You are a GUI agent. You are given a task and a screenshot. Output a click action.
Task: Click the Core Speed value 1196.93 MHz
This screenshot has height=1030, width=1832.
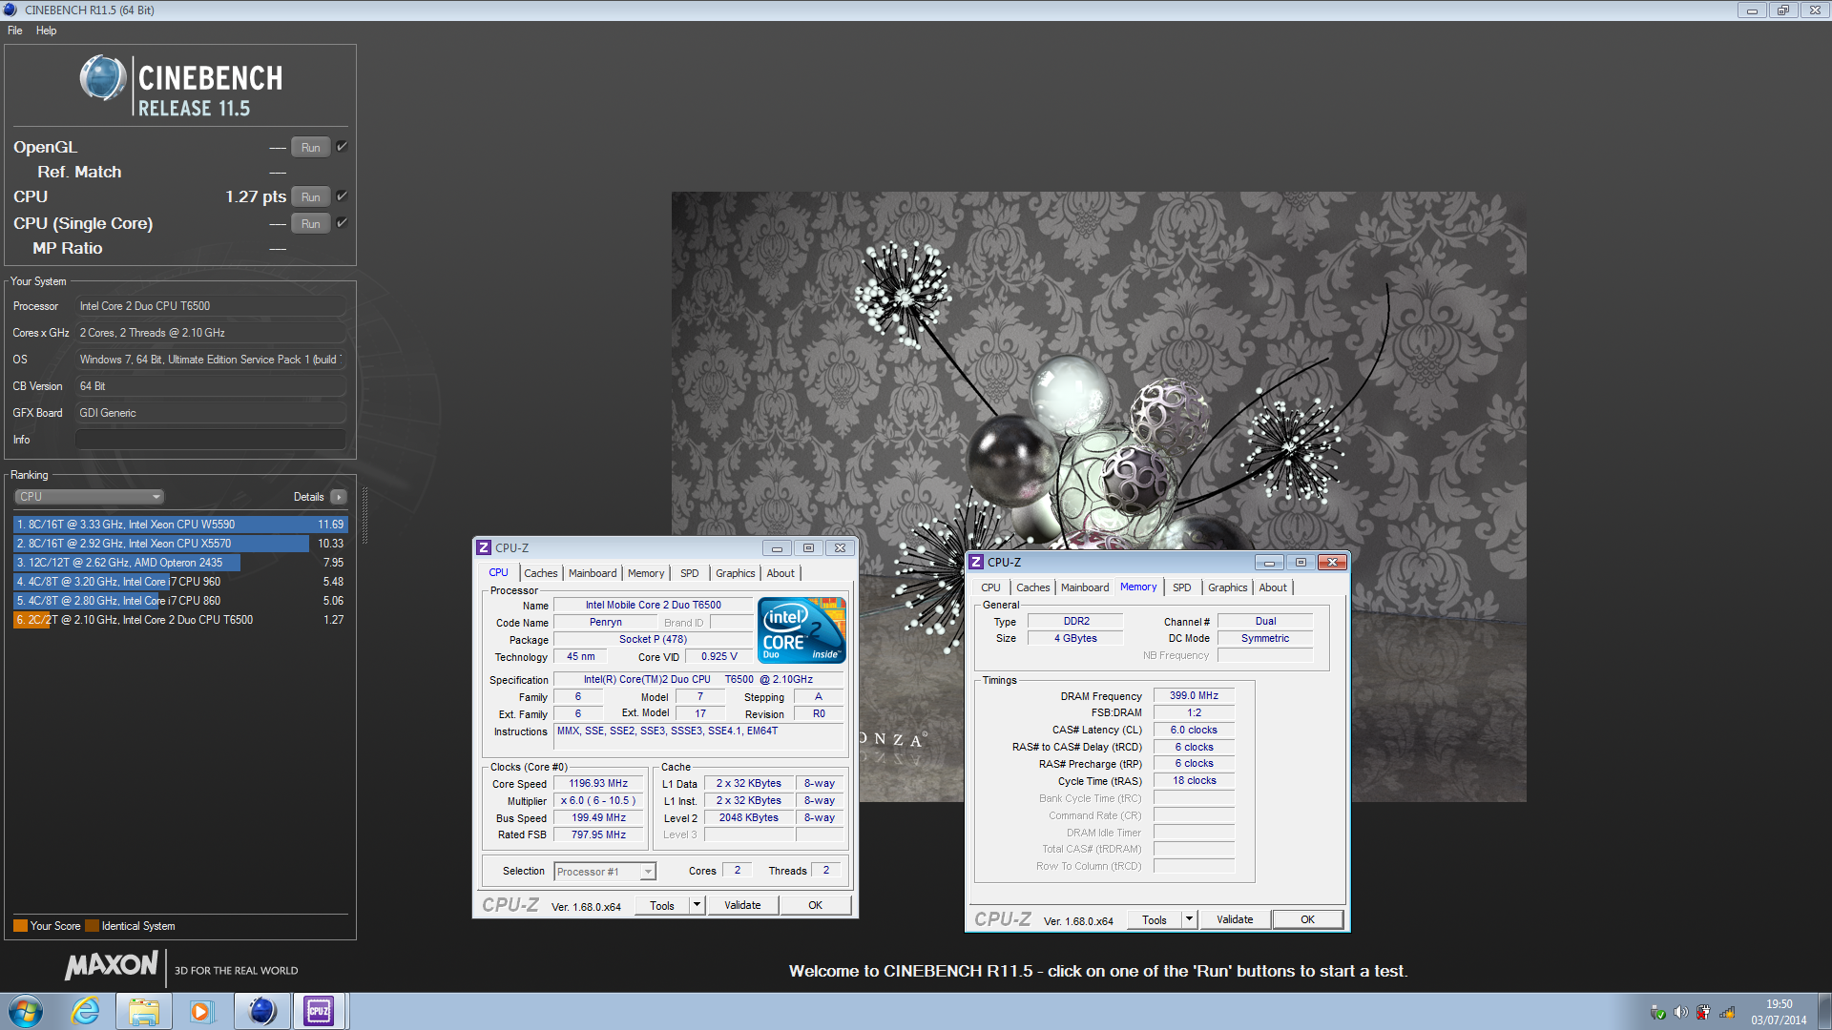tap(598, 784)
